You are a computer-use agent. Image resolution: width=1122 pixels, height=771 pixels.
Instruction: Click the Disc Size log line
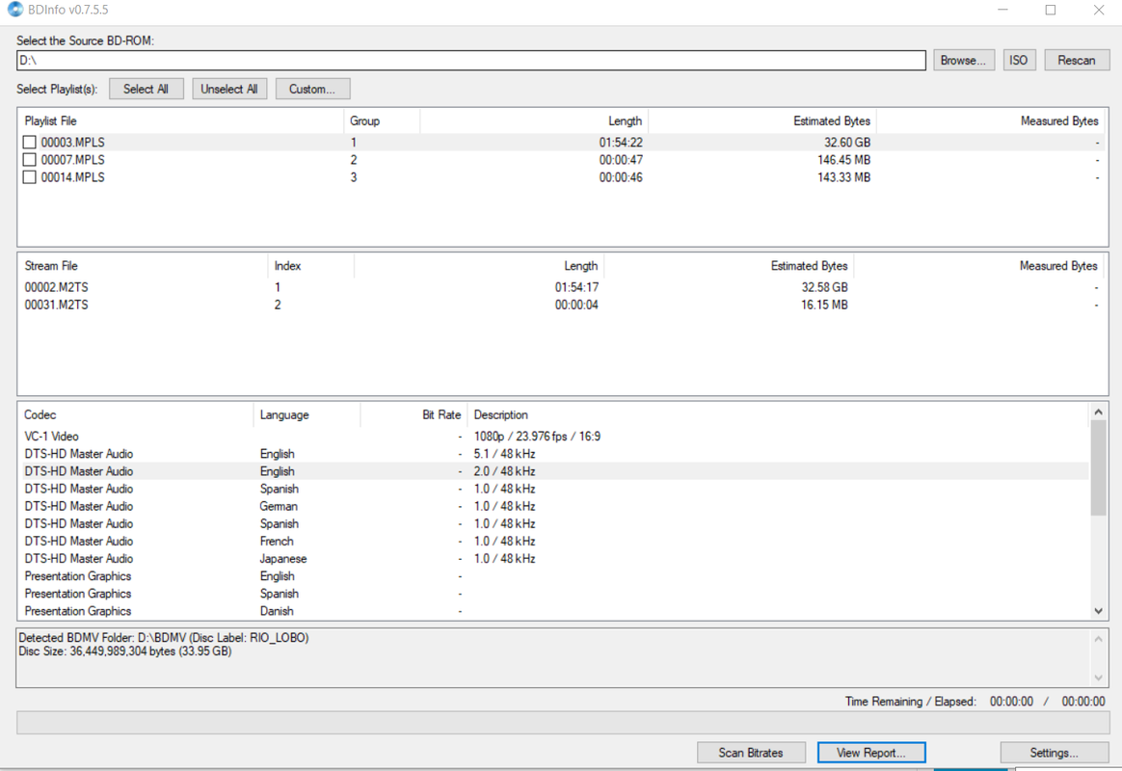[x=124, y=651]
